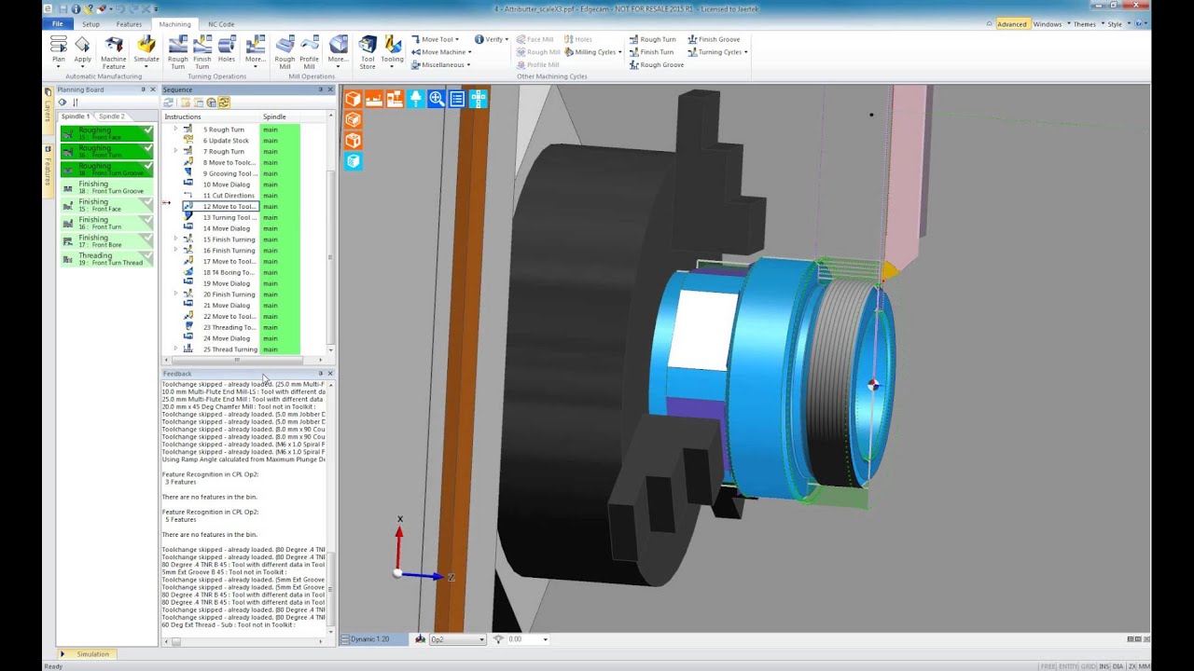The width and height of the screenshot is (1194, 671).
Task: Select the Finish Turn operation icon
Action: 201,51
